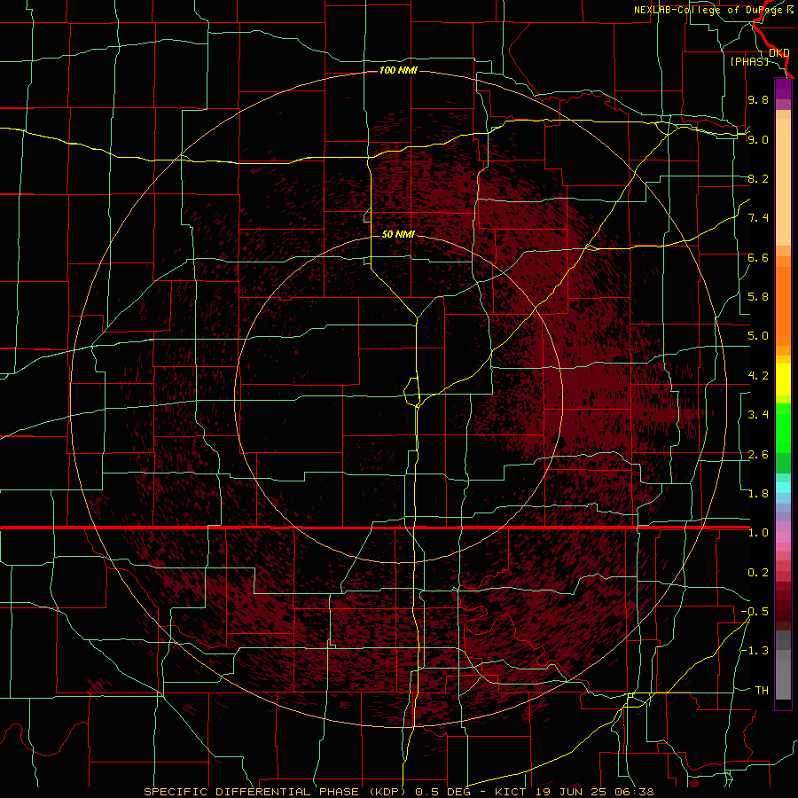
Task: Click the yellow band of the color scale
Action: click(783, 379)
